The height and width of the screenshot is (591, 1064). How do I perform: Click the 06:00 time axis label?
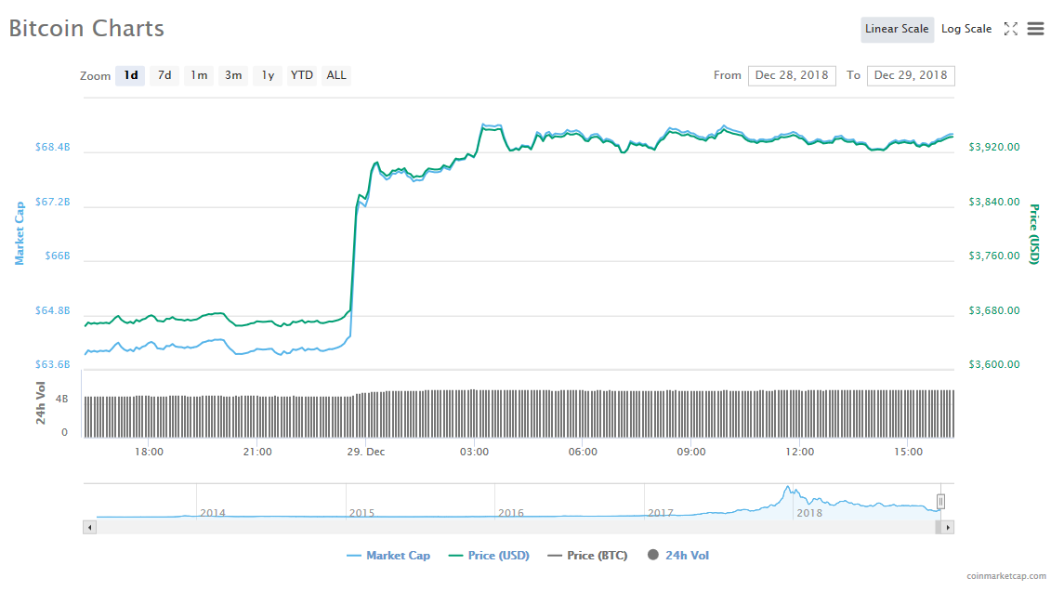pyautogui.click(x=583, y=452)
